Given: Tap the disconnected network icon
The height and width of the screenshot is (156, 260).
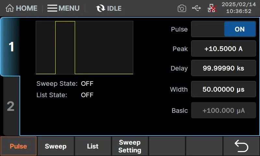Looking at the screenshot, I should (x=212, y=8).
